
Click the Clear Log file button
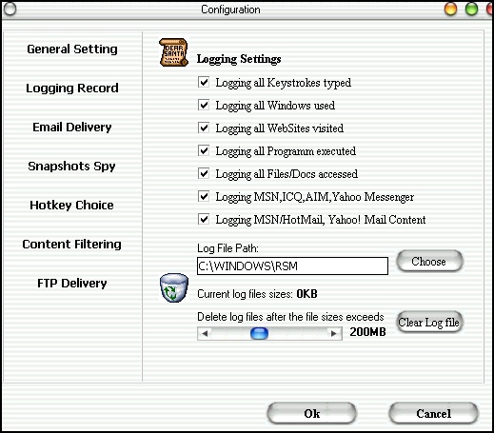(x=429, y=322)
